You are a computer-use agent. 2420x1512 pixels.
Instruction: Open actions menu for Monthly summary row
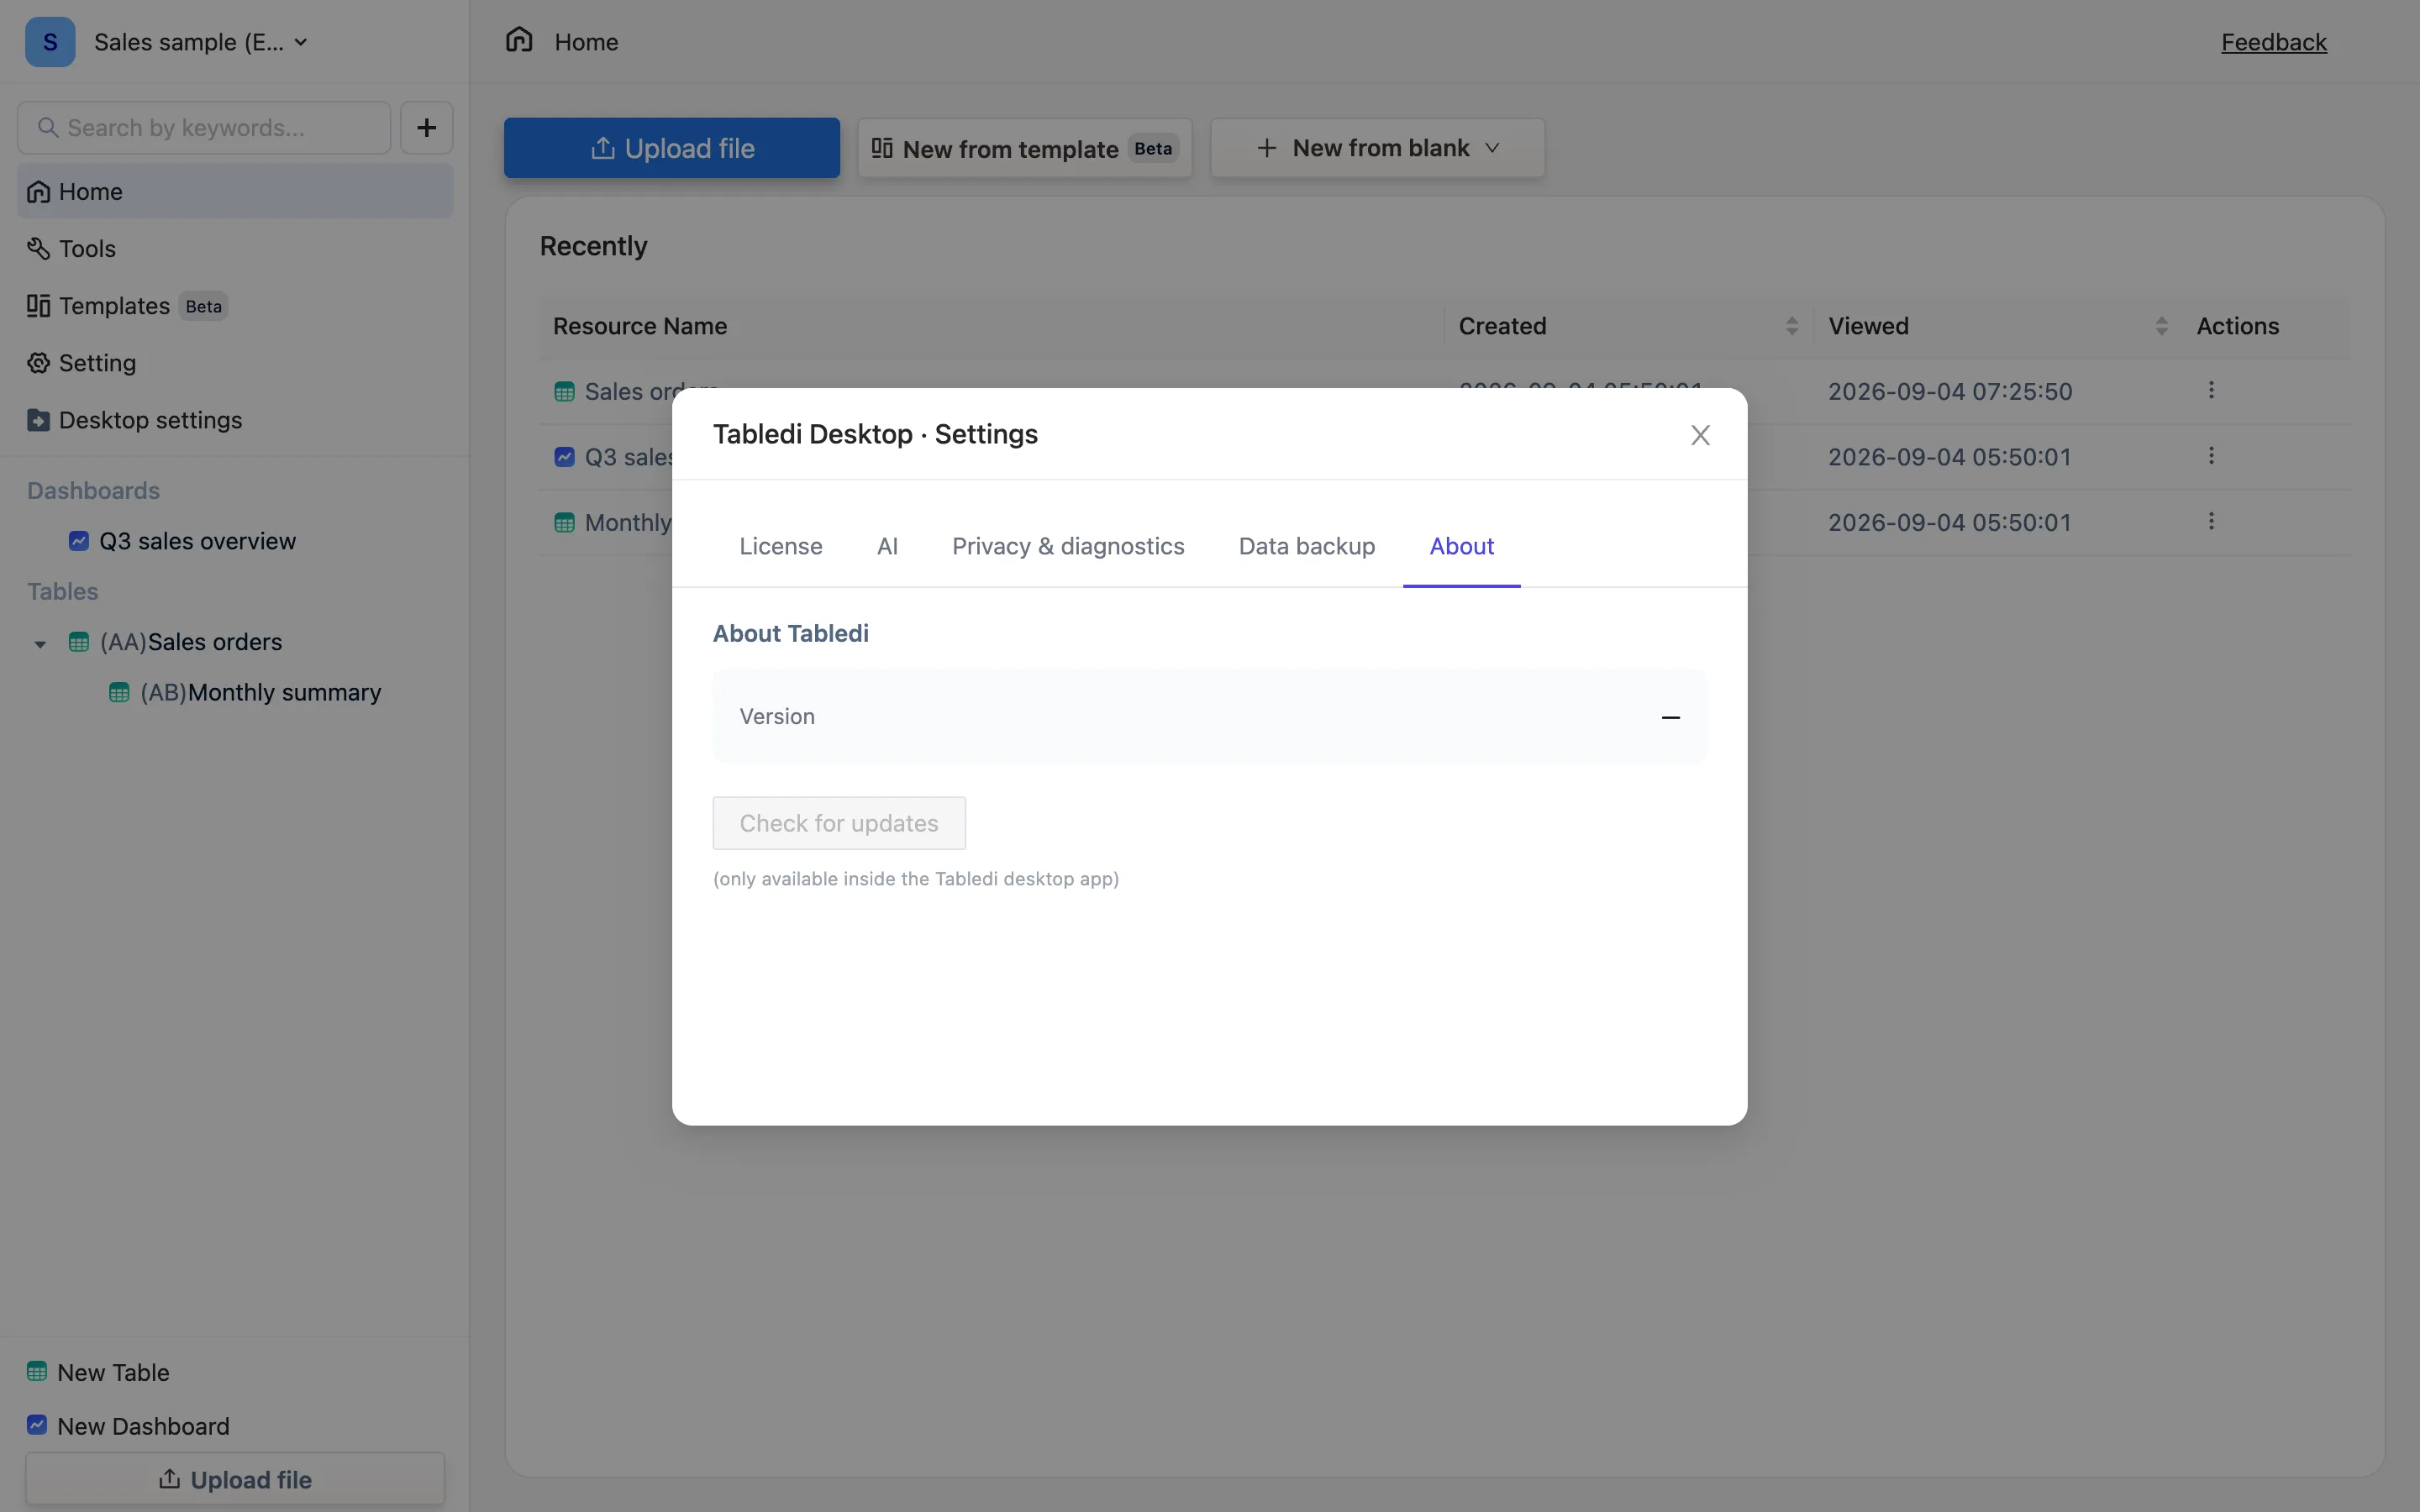(2211, 521)
